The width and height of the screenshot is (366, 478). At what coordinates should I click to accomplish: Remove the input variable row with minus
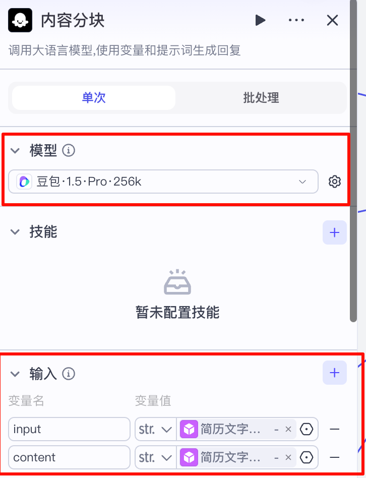(x=335, y=429)
